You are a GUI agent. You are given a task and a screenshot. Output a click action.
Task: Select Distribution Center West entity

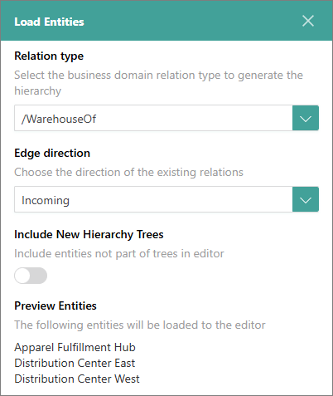[x=77, y=379]
